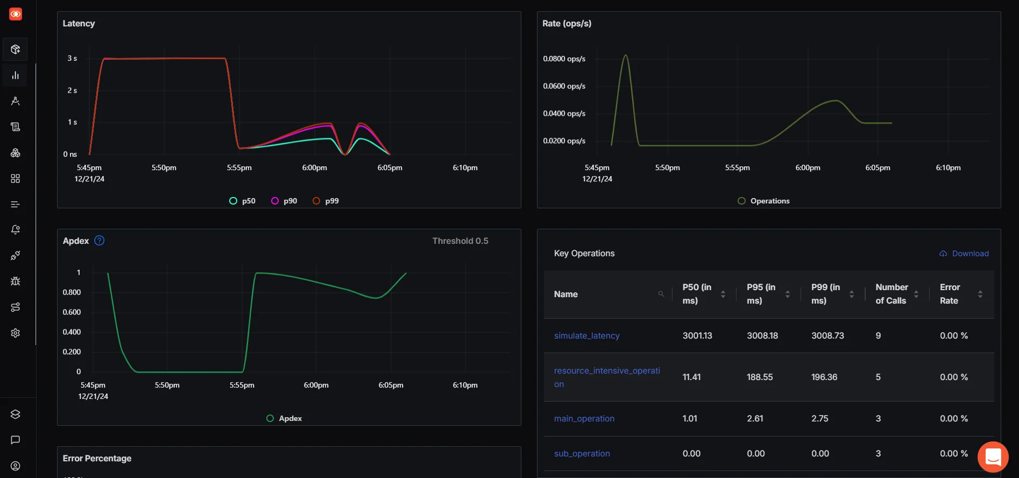The height and width of the screenshot is (478, 1019).
Task: Sort table by Number of Calls arrows
Action: click(x=916, y=294)
